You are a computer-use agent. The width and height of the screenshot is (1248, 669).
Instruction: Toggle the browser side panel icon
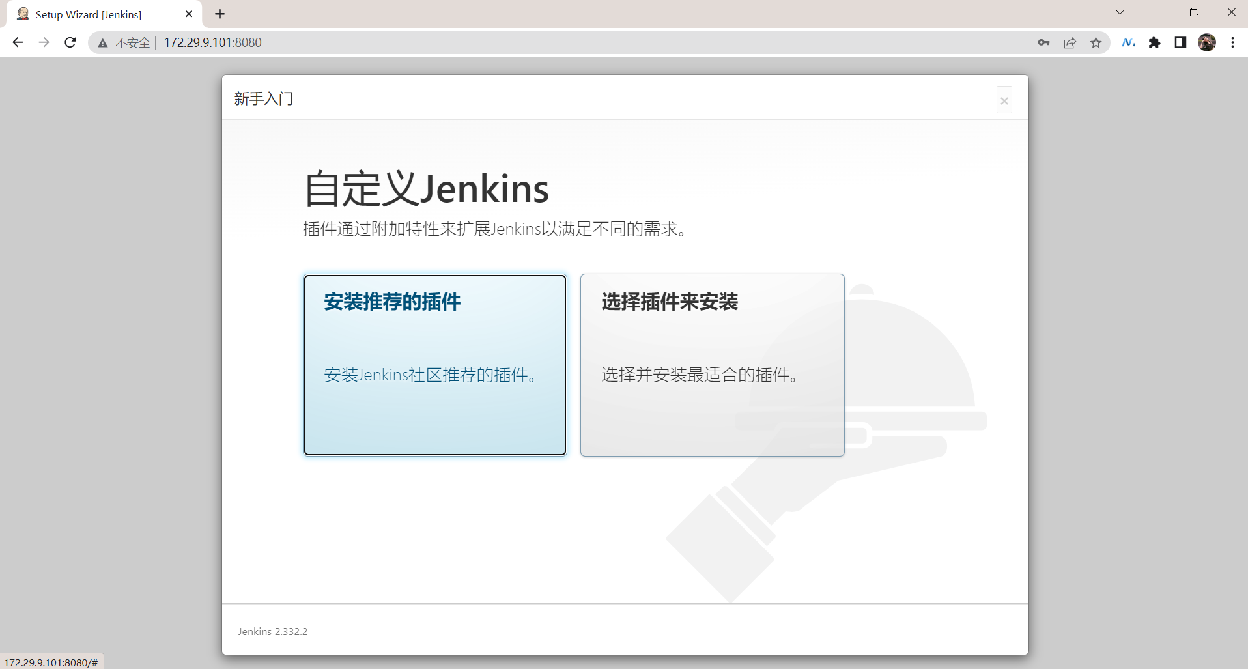1180,42
